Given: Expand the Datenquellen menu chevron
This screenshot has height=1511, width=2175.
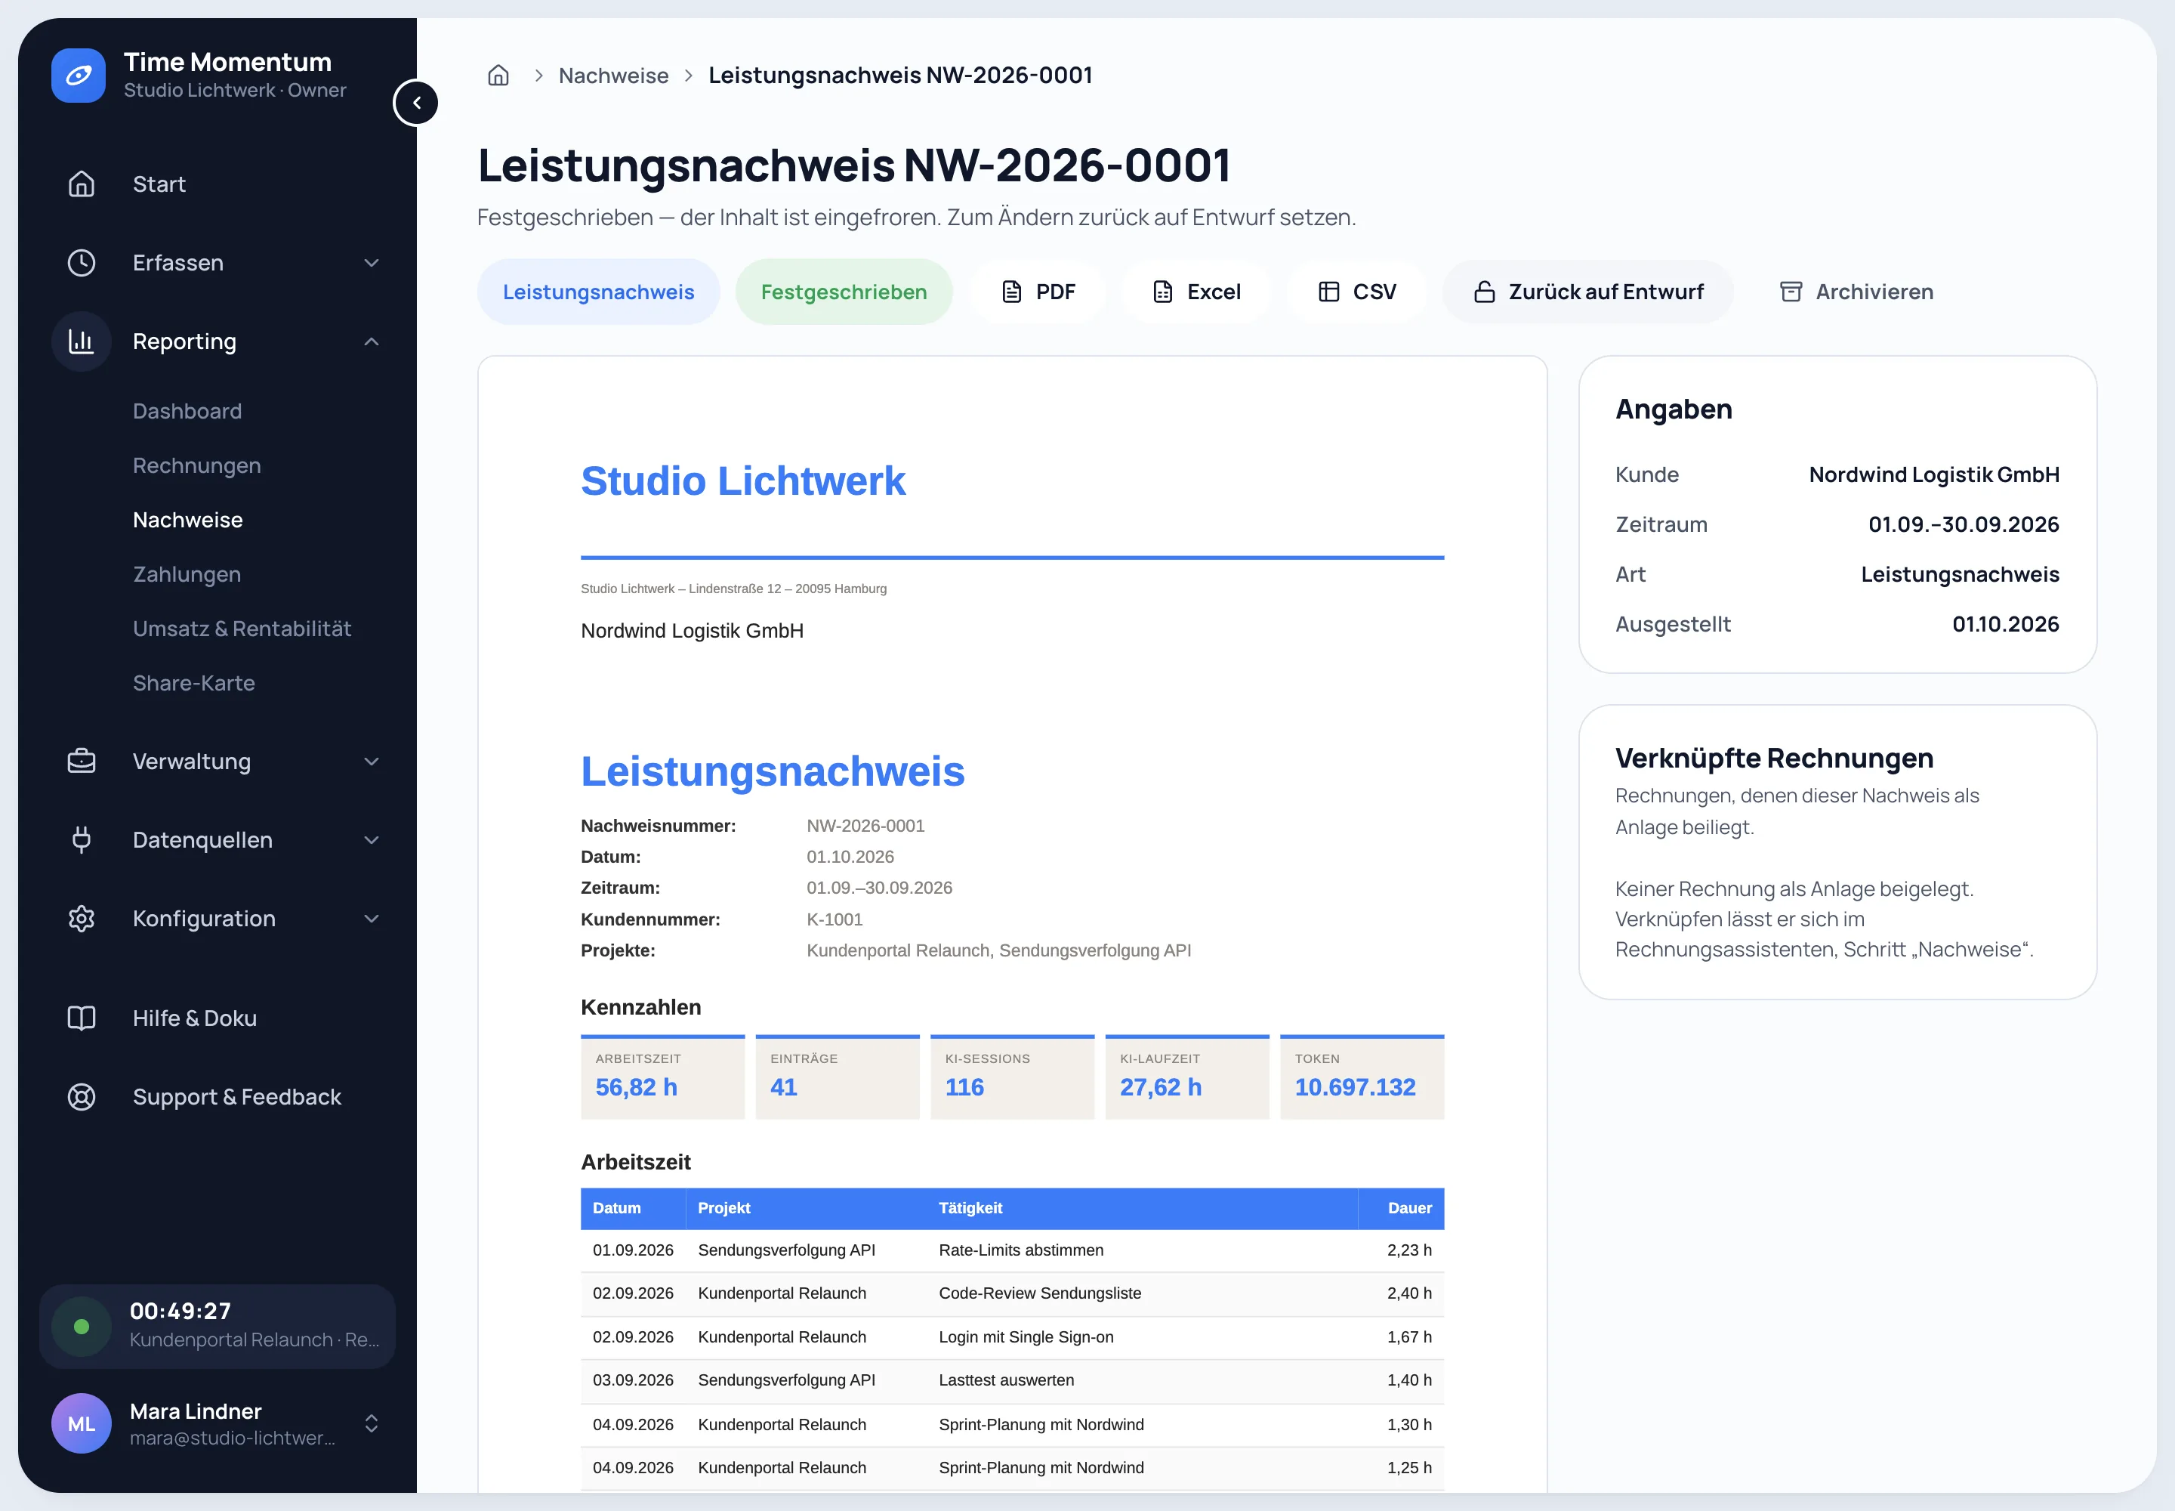Looking at the screenshot, I should [x=372, y=840].
